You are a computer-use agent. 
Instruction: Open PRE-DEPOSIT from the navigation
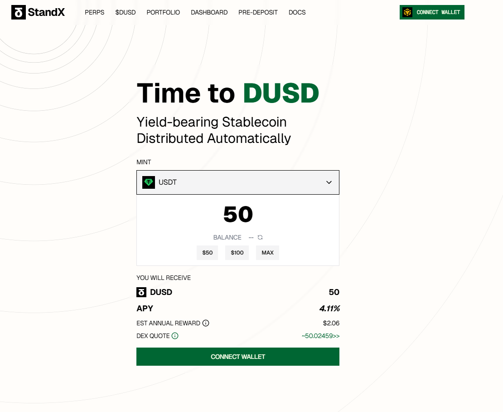click(x=258, y=12)
